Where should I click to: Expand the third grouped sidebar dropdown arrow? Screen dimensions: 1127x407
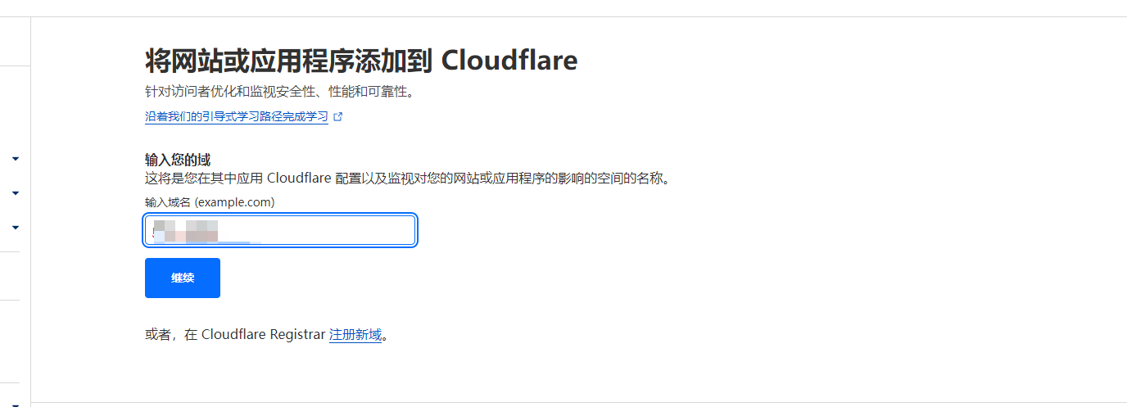click(x=16, y=227)
